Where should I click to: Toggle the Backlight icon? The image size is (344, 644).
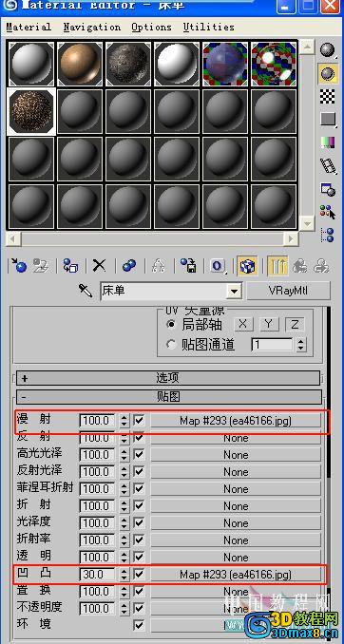[327, 74]
